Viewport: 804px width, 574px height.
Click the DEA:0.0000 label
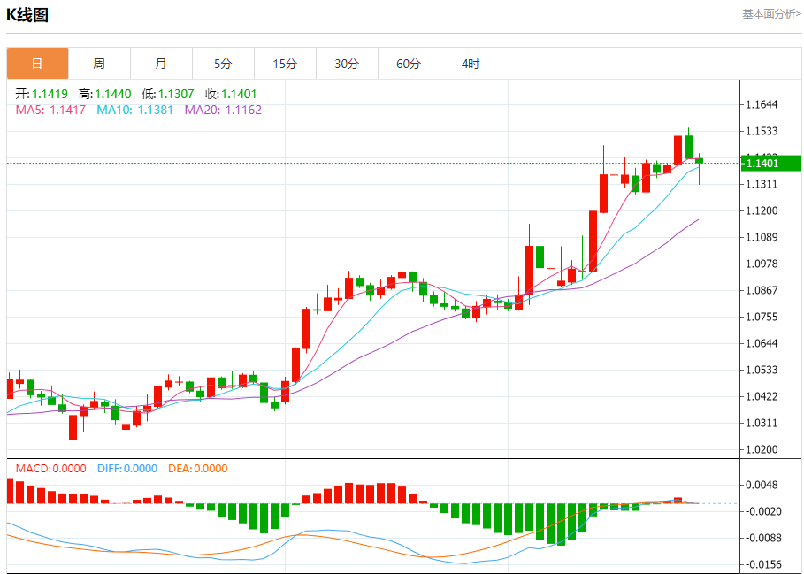click(x=198, y=469)
